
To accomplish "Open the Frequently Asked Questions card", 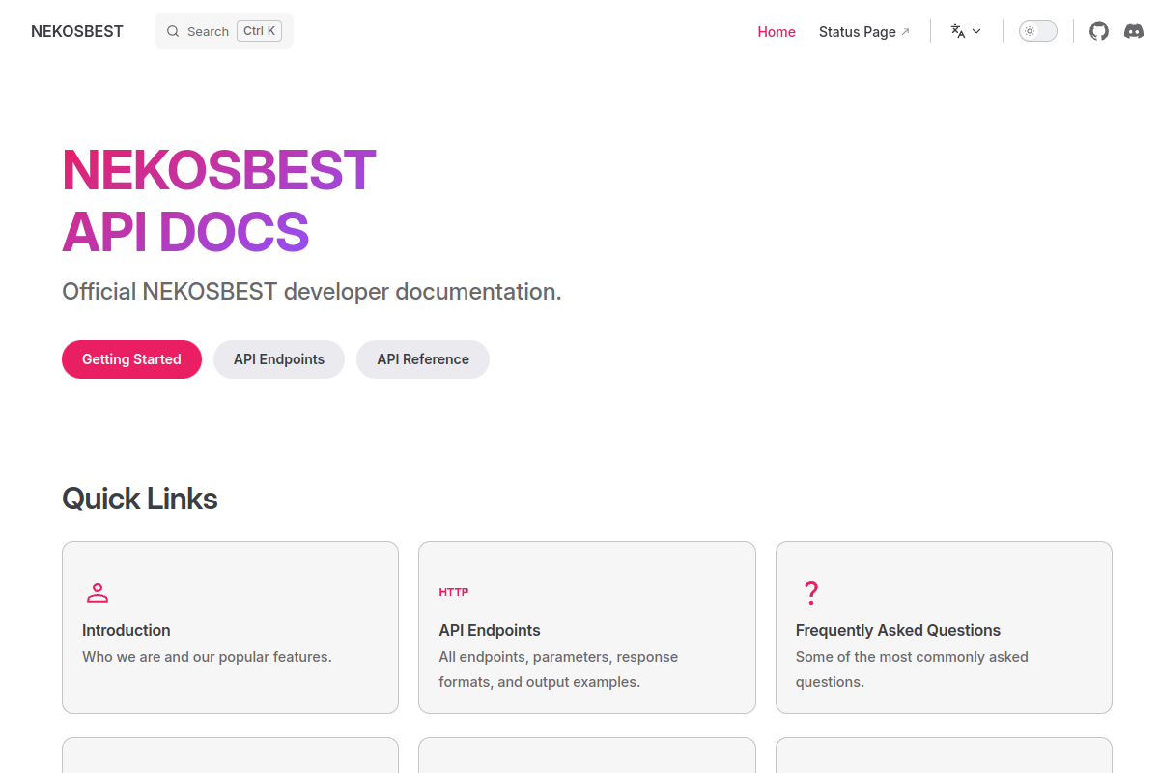I will tap(944, 627).
